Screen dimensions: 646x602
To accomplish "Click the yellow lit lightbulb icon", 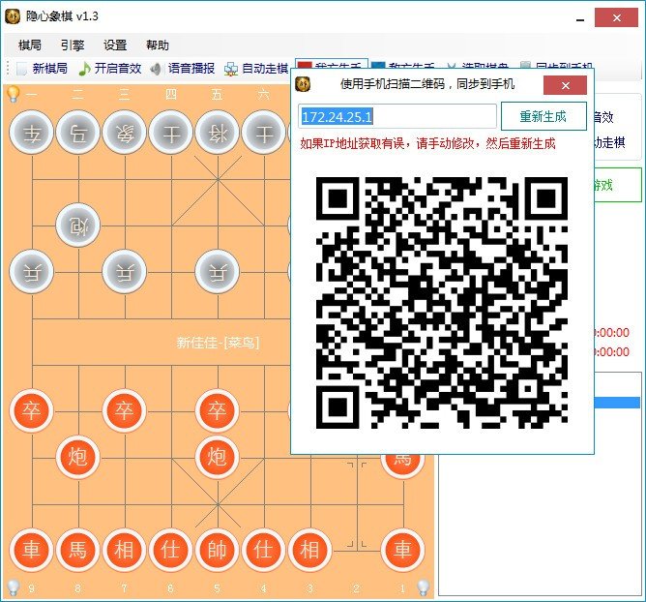I will (x=14, y=94).
